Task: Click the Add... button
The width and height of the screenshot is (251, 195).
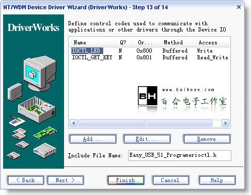Action: coord(93,139)
